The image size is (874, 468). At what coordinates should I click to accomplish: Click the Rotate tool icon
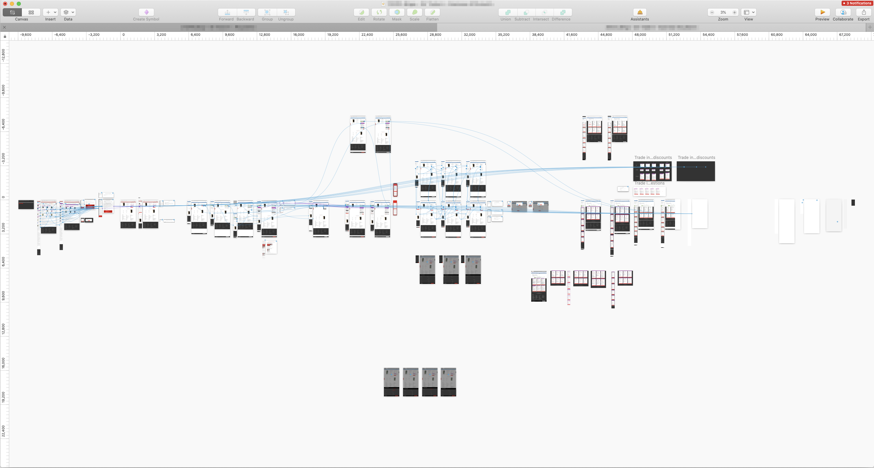coord(379,12)
